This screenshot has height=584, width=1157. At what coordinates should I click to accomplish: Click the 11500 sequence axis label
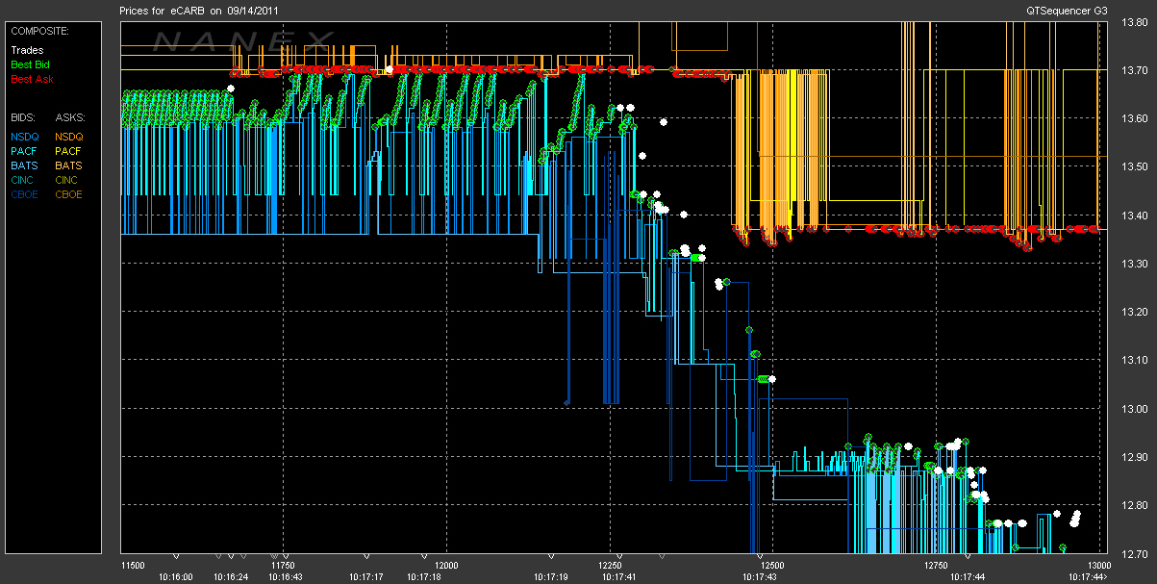click(132, 565)
